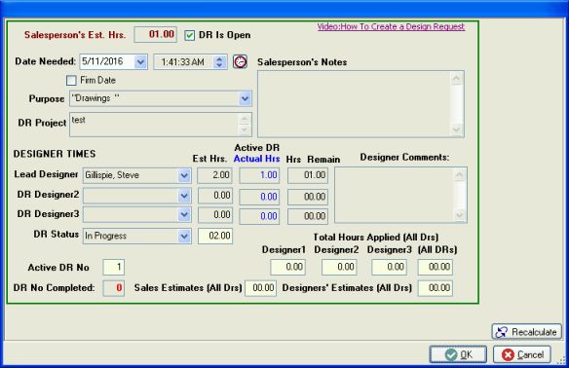This screenshot has height=368, width=569.
Task: Click the Salesperson's Est. Hrs. field
Action: point(155,34)
